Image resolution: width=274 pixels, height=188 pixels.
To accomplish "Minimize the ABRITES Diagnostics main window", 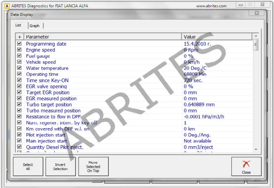I will tap(241, 5).
